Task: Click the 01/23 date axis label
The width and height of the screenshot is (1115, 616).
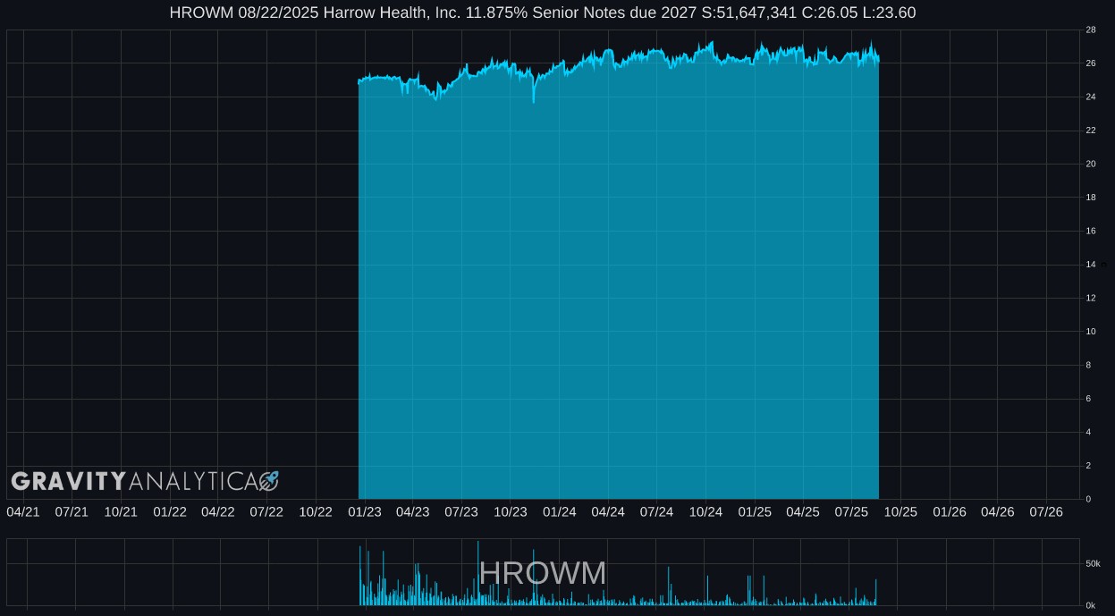Action: (x=365, y=511)
